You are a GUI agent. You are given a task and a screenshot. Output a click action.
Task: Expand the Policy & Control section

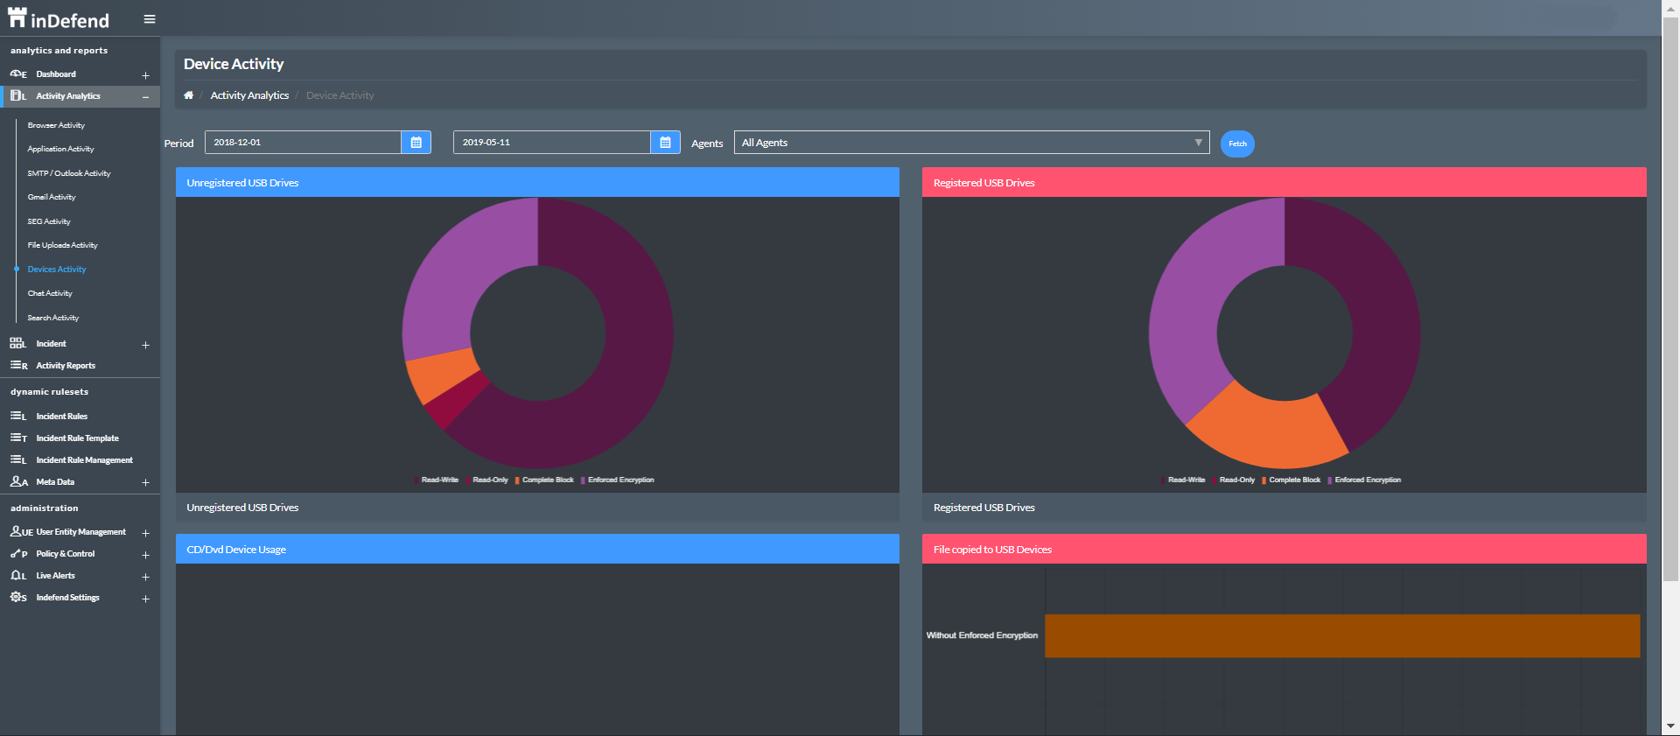click(x=145, y=555)
